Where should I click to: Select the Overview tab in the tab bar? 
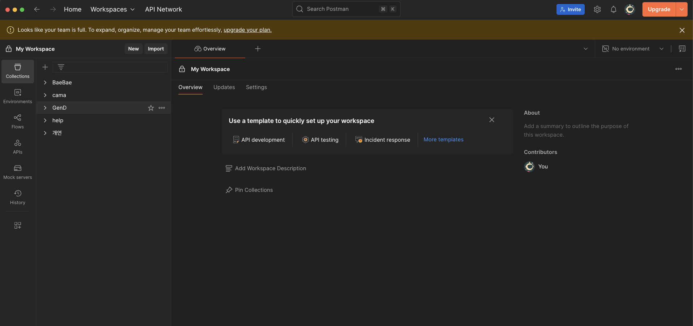click(x=210, y=49)
